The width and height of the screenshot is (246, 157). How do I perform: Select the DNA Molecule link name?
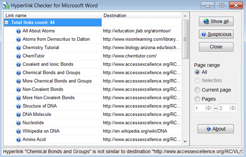click(37, 114)
